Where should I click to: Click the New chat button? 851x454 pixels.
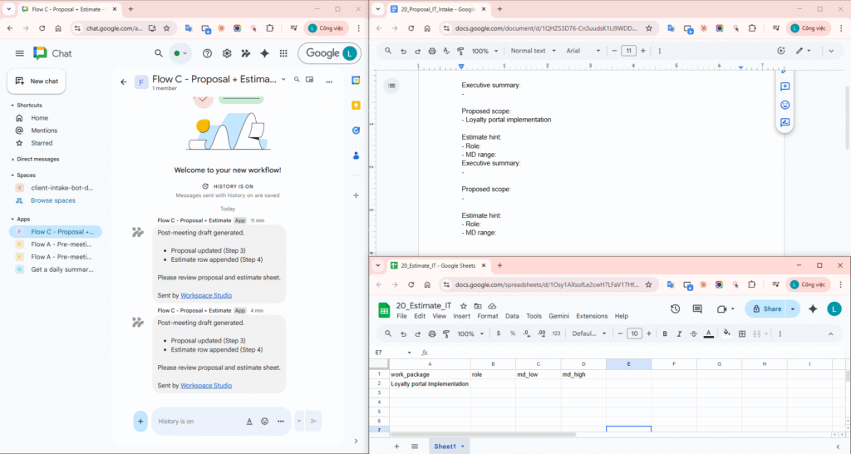(37, 81)
